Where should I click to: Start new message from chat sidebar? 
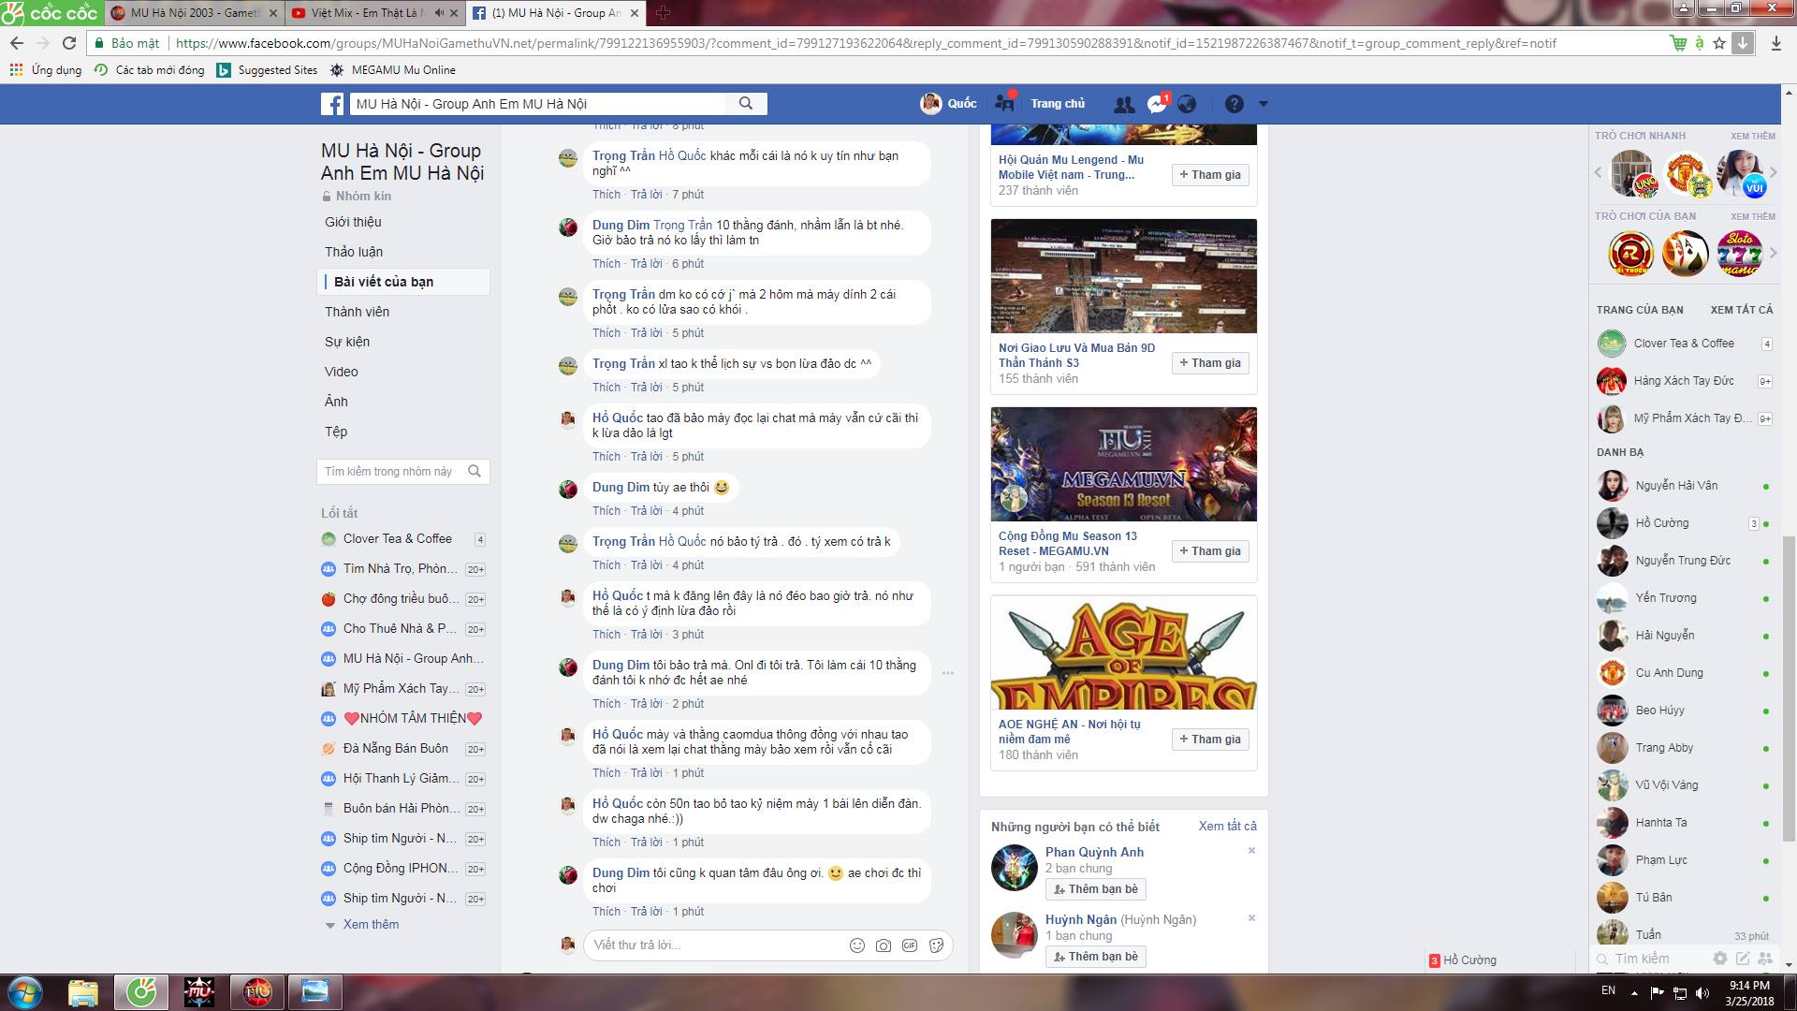point(1743,959)
